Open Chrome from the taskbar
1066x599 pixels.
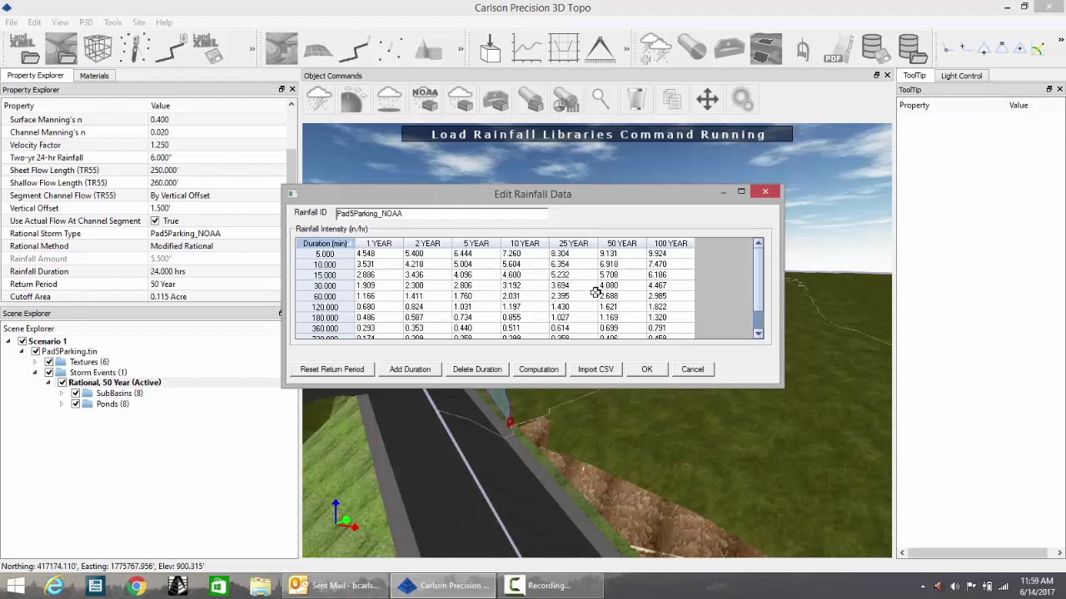tap(137, 586)
